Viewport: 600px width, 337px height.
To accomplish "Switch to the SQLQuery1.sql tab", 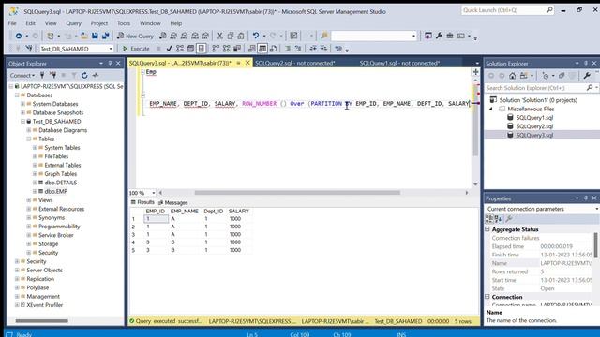I will coord(399,63).
